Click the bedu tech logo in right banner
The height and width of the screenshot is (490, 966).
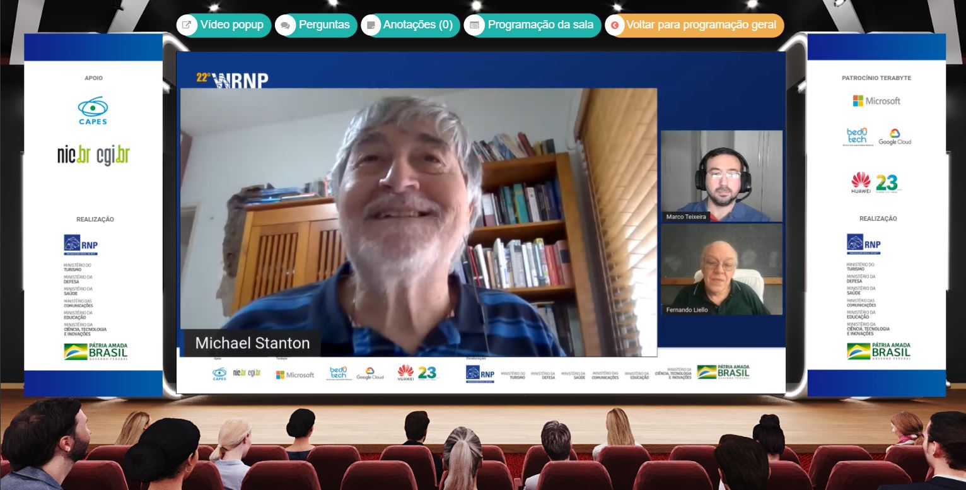coord(857,137)
